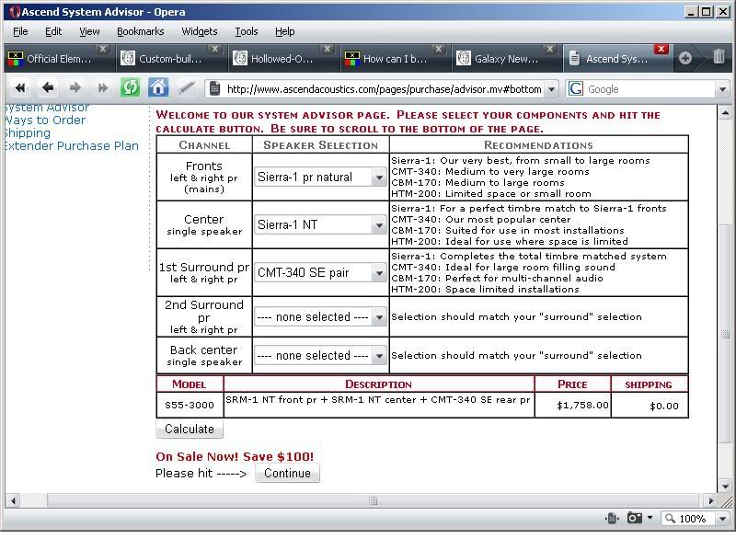Open the Edit menu

53,31
